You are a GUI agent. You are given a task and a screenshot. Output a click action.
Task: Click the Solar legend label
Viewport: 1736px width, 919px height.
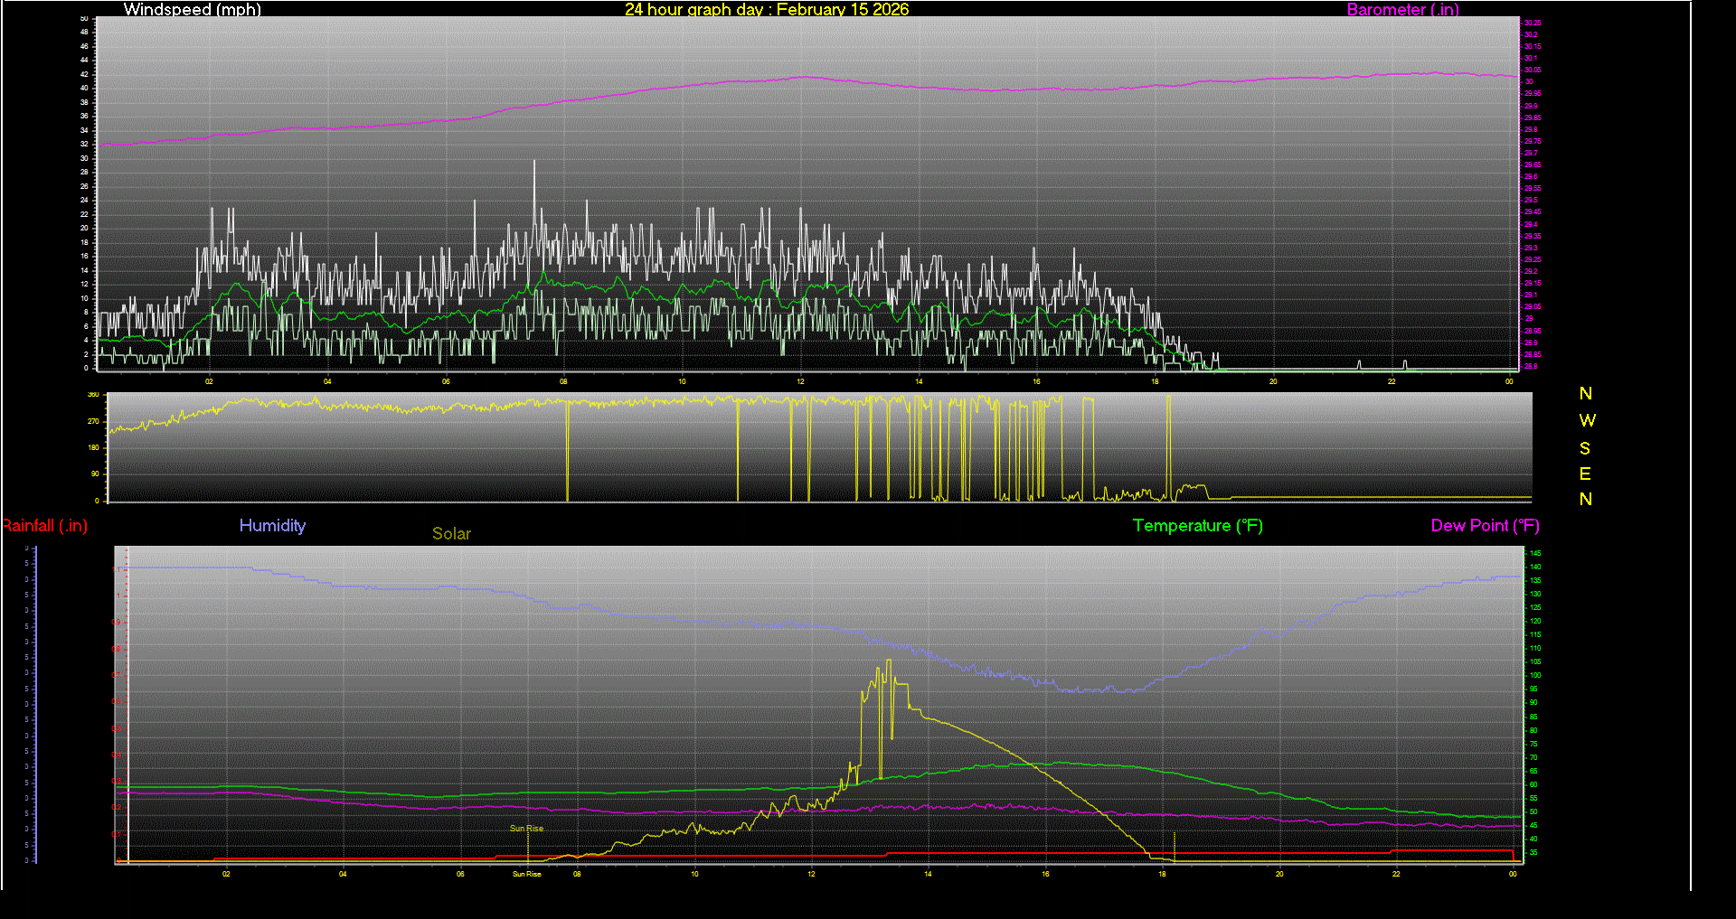(x=451, y=534)
